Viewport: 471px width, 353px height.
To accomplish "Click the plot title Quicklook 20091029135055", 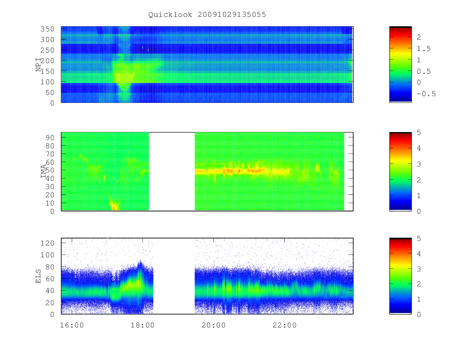I will [x=207, y=15].
